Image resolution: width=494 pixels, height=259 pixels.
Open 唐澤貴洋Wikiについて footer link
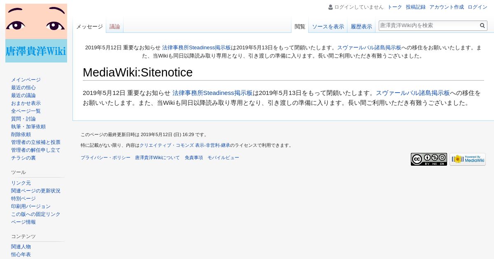[x=157, y=157]
